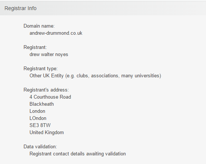Click the Data validation label
The height and width of the screenshot is (164, 206).
pos(40,147)
